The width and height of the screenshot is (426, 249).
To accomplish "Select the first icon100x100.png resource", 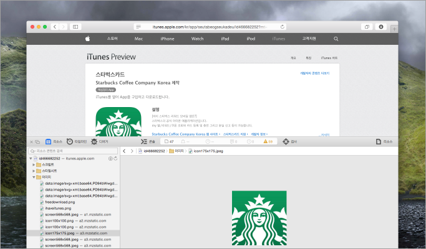I will [73, 221].
